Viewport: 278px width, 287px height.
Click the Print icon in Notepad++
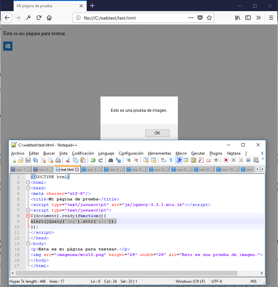tap(58, 160)
